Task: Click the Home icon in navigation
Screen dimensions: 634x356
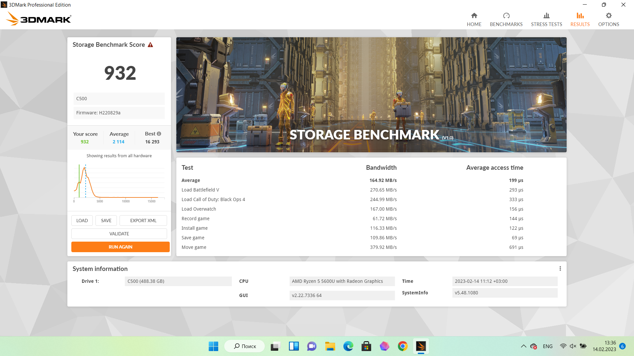Action: coord(474,16)
